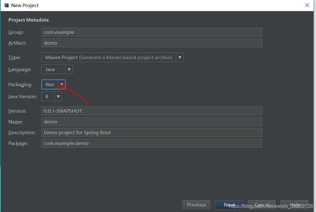Click the Name field containing demo

tap(152, 122)
